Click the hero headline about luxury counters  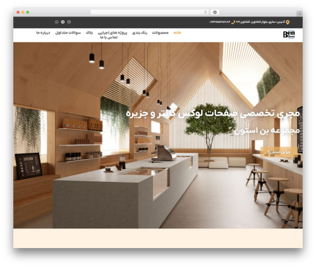point(213,113)
